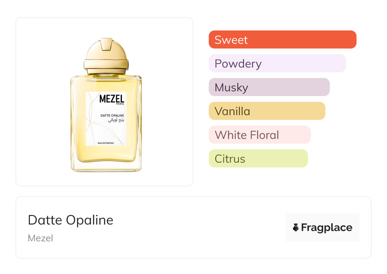
Task: Click the Fragplace logo icon
Action: click(296, 227)
